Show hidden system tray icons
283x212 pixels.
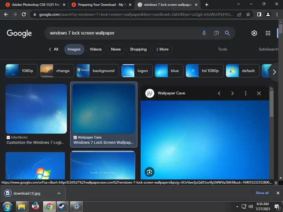tap(237, 206)
